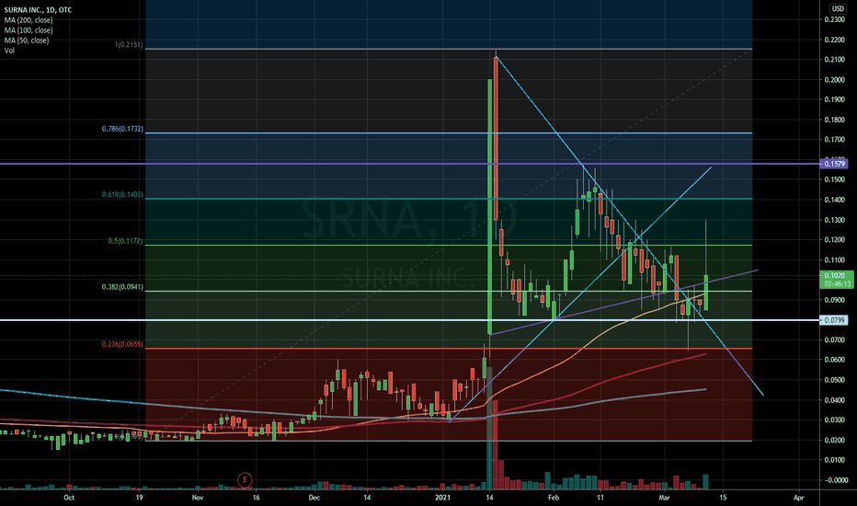Click the Mar label on time axis
The height and width of the screenshot is (506, 857).
point(664,497)
